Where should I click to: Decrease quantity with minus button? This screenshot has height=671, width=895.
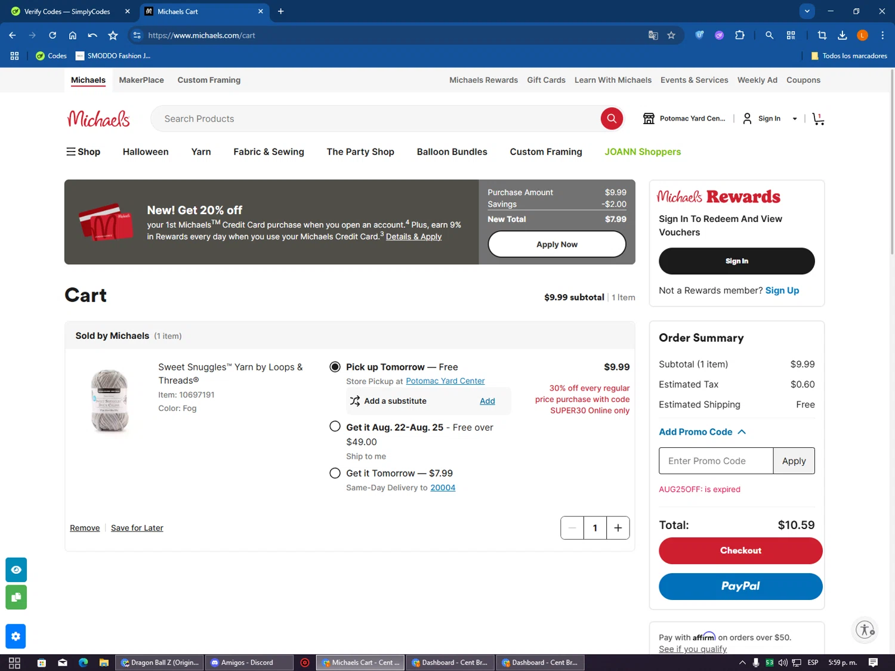click(x=572, y=528)
